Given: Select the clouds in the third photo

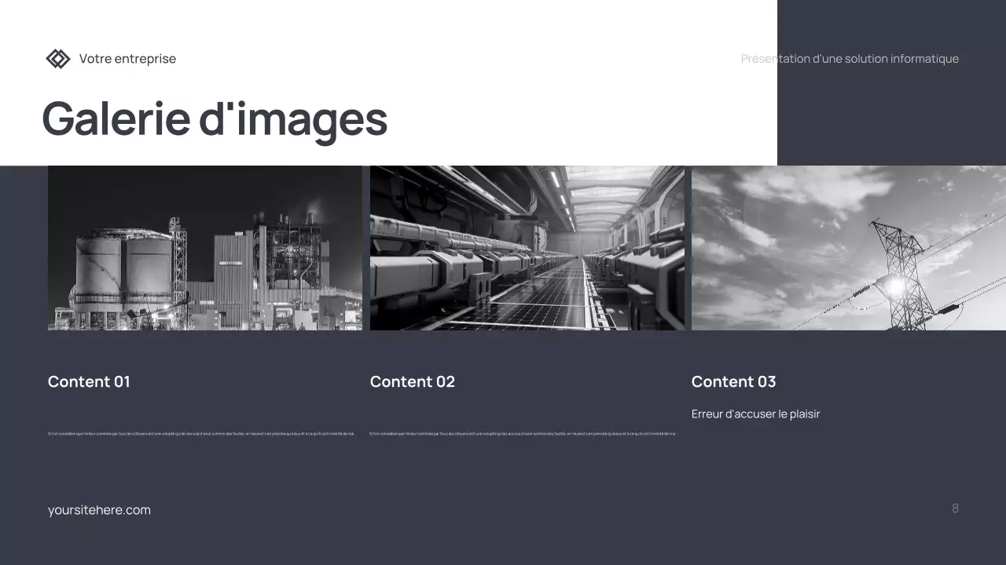Looking at the screenshot, I should [x=786, y=196].
